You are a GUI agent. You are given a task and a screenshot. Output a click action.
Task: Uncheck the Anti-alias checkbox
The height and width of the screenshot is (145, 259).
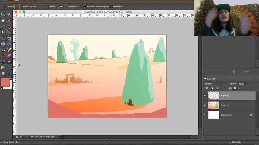[x=85, y=6]
